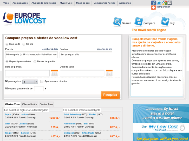Click the printer icon
Screen dimensions: 189x141
[170, 3]
